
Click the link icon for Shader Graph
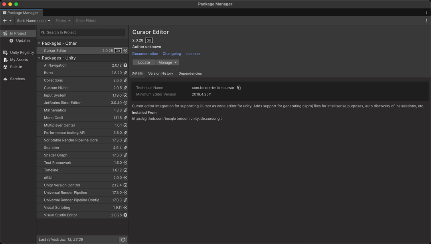(125, 155)
